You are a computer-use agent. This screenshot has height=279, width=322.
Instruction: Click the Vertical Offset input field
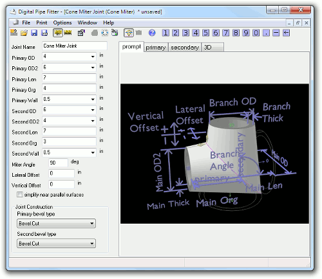point(62,184)
